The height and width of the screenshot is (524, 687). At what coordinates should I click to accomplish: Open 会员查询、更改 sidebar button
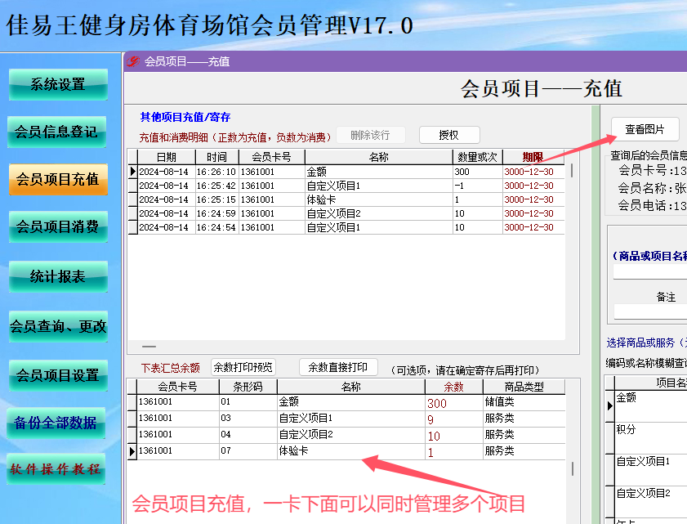tap(58, 326)
